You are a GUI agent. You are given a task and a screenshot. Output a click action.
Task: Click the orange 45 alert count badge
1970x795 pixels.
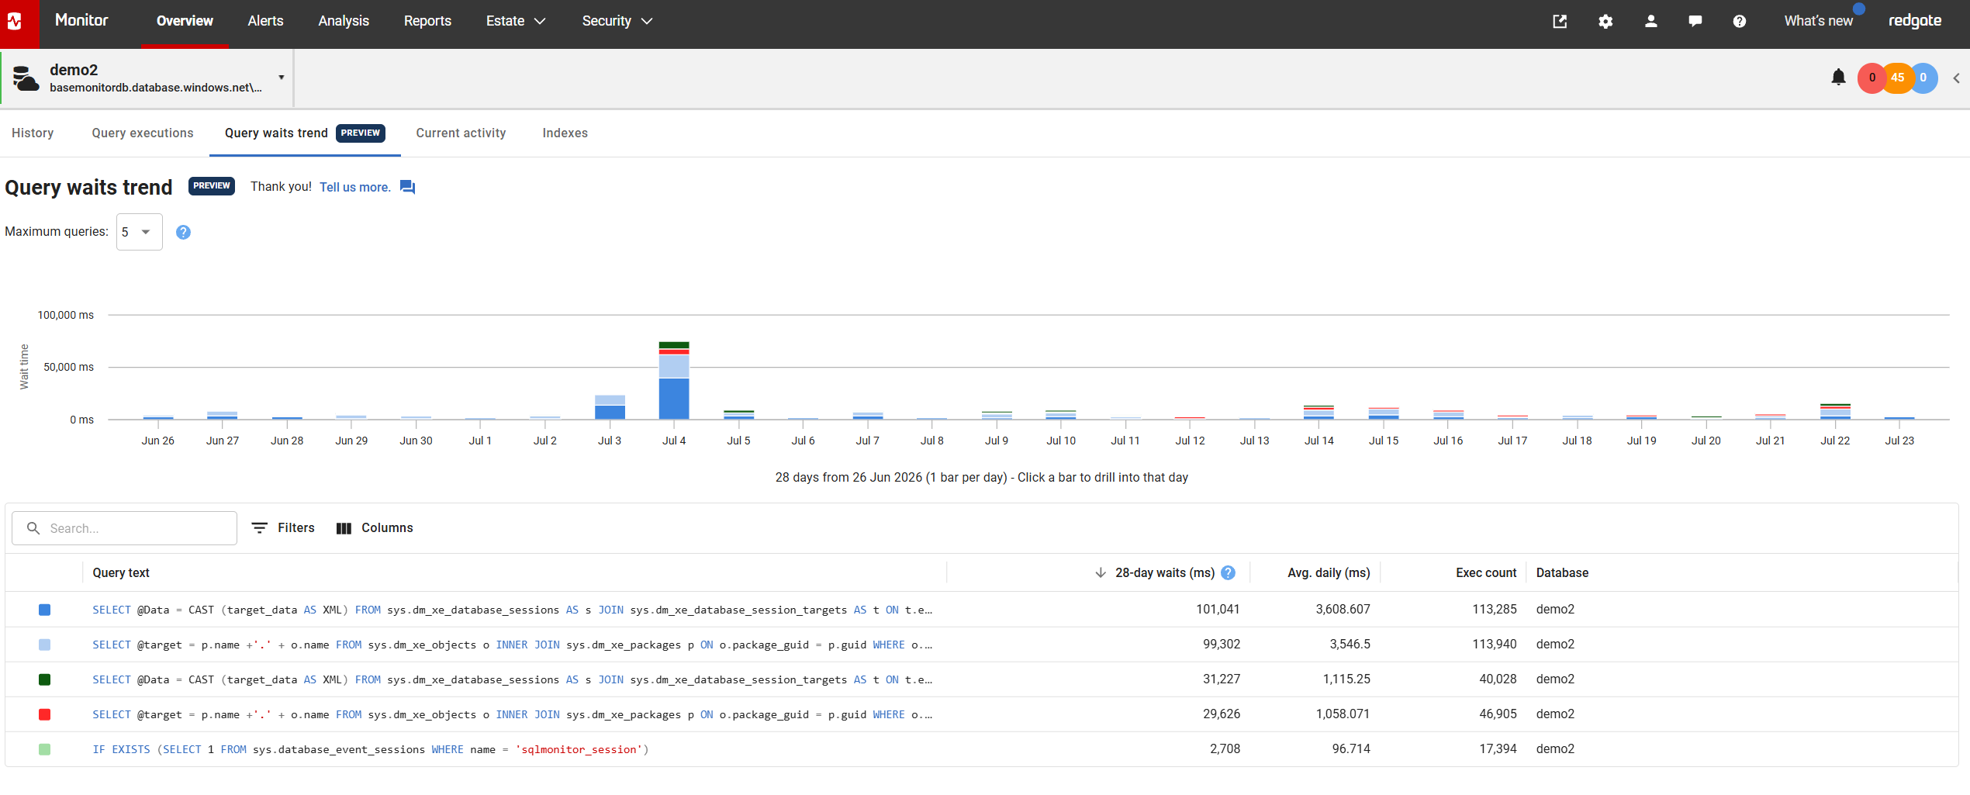click(x=1897, y=78)
